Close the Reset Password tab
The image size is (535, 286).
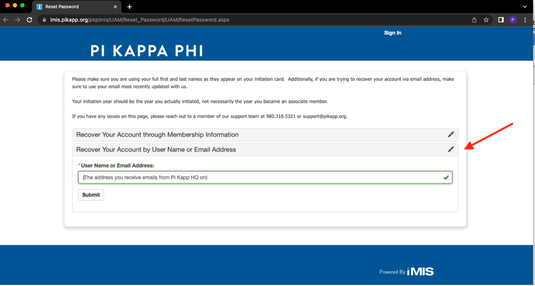coord(115,7)
